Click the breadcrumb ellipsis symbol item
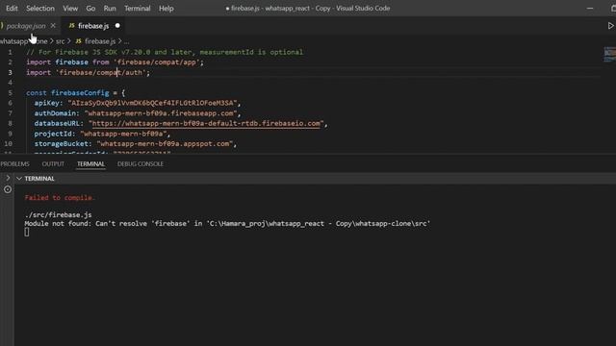 pyautogui.click(x=126, y=41)
